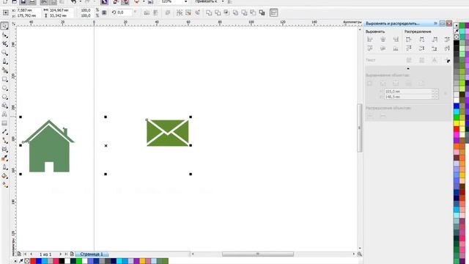Open the Snap to dropdown
This screenshot has height=264, width=469.
pyautogui.click(x=223, y=1)
